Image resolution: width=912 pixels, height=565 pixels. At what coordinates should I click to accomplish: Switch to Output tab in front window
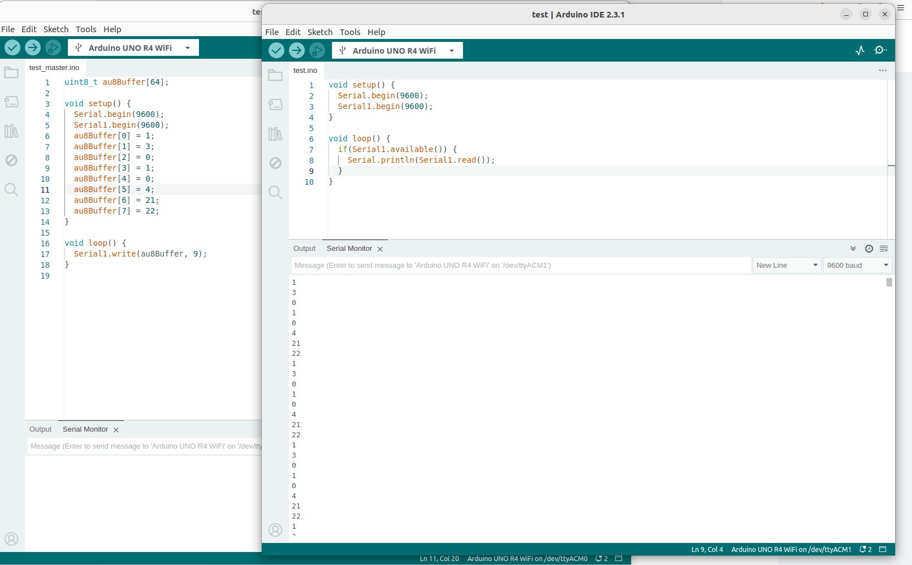304,249
